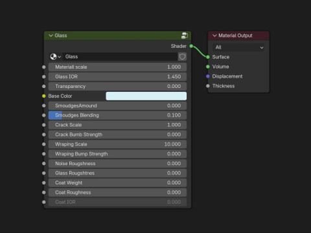Viewport: 311px width, 233px height.
Task: Click the Noise Rougshness input socket
Action: click(x=44, y=164)
